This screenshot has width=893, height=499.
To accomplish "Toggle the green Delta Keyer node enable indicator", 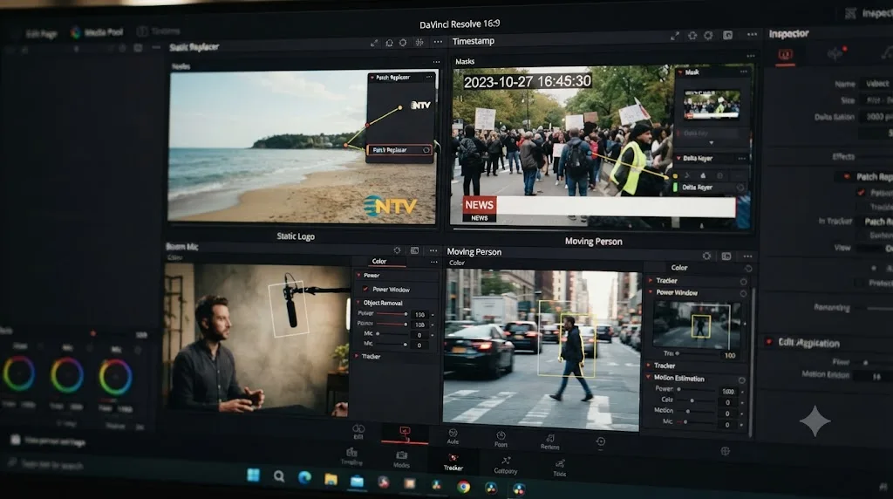I will (x=676, y=187).
